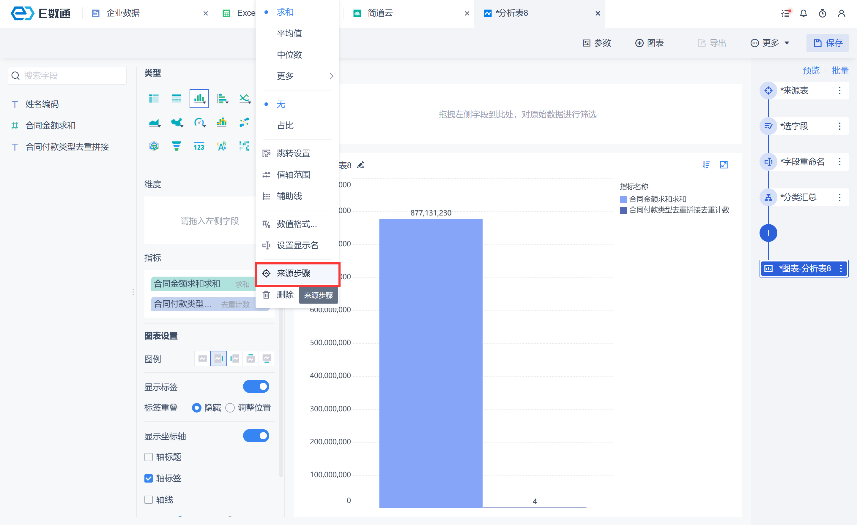Expand the 更多 submenu arrow
The height and width of the screenshot is (525, 857).
tap(331, 76)
